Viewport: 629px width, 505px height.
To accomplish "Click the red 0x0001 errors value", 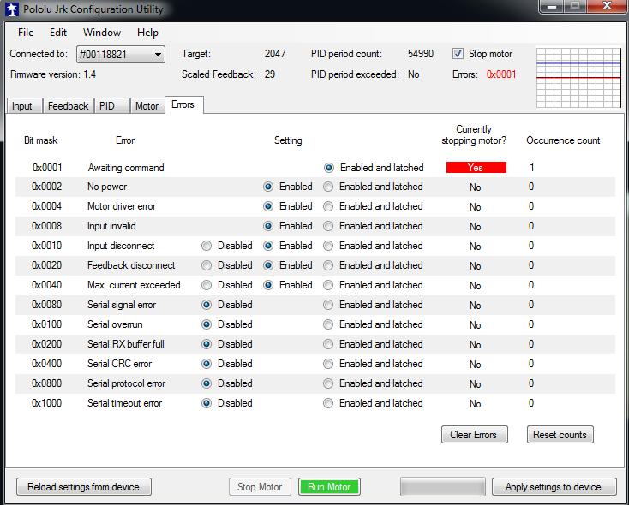I will (501, 74).
